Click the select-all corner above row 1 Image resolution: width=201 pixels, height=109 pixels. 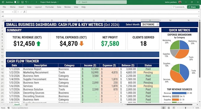tap(3, 20)
